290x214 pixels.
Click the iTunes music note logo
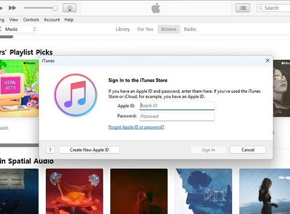(75, 95)
